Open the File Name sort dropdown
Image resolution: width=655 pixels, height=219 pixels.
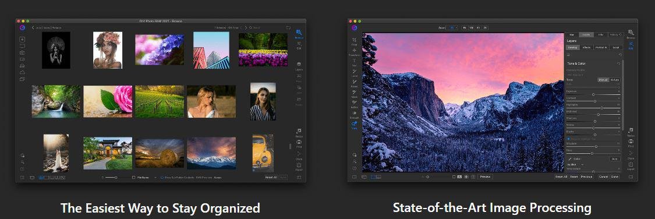pyautogui.click(x=155, y=178)
